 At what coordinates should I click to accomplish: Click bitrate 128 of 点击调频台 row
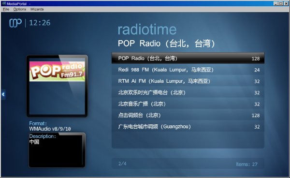(256, 116)
